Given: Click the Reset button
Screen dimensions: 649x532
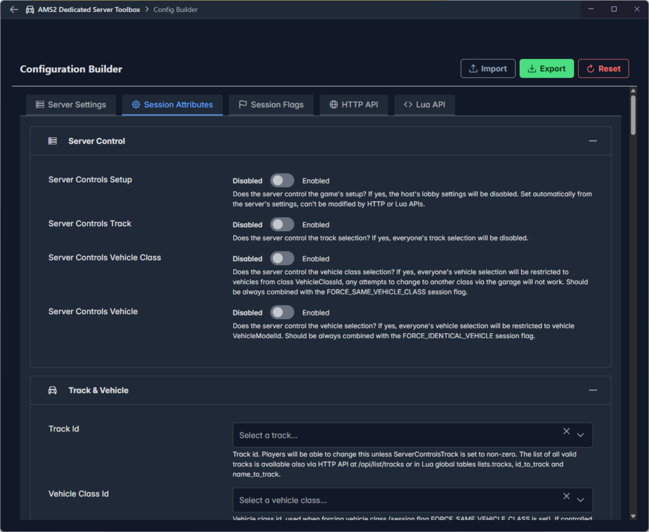Looking at the screenshot, I should point(603,68).
